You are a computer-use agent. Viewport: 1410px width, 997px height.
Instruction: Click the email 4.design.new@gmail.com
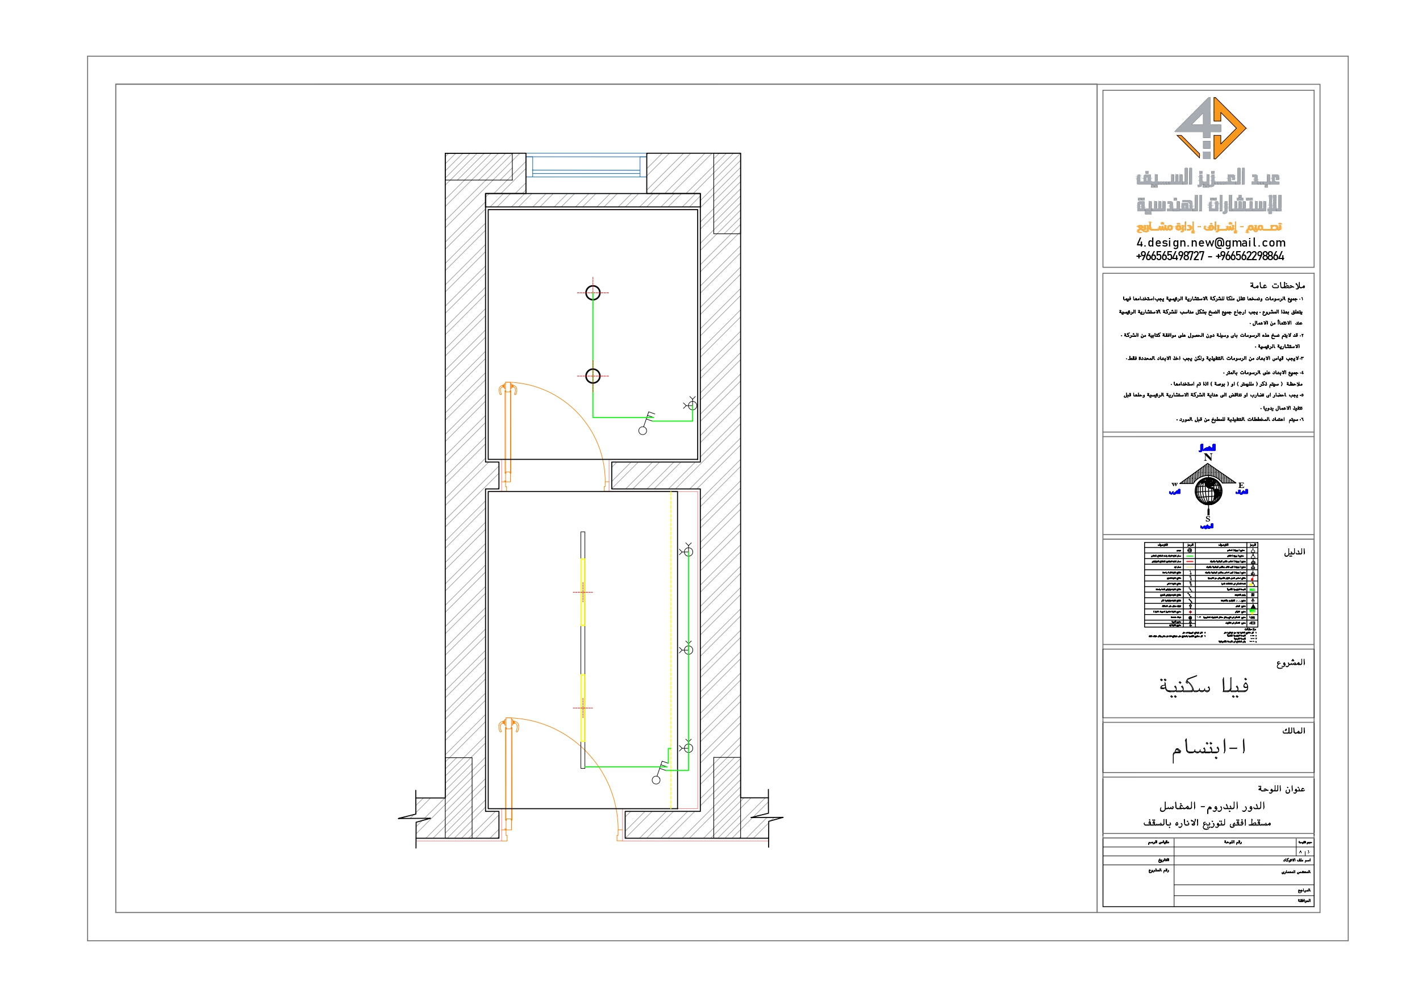click(1211, 243)
